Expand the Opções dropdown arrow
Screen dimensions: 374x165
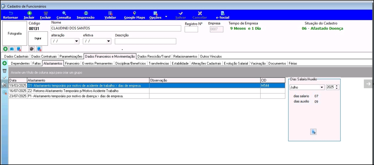coord(166,17)
